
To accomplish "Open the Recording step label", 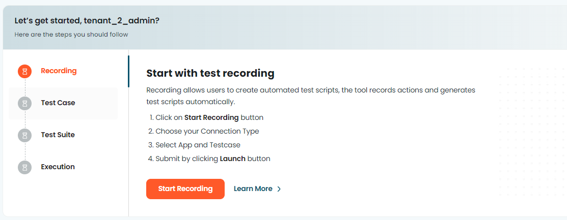I will (x=59, y=71).
